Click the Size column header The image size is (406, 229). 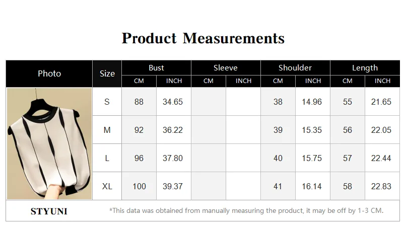[x=107, y=74]
